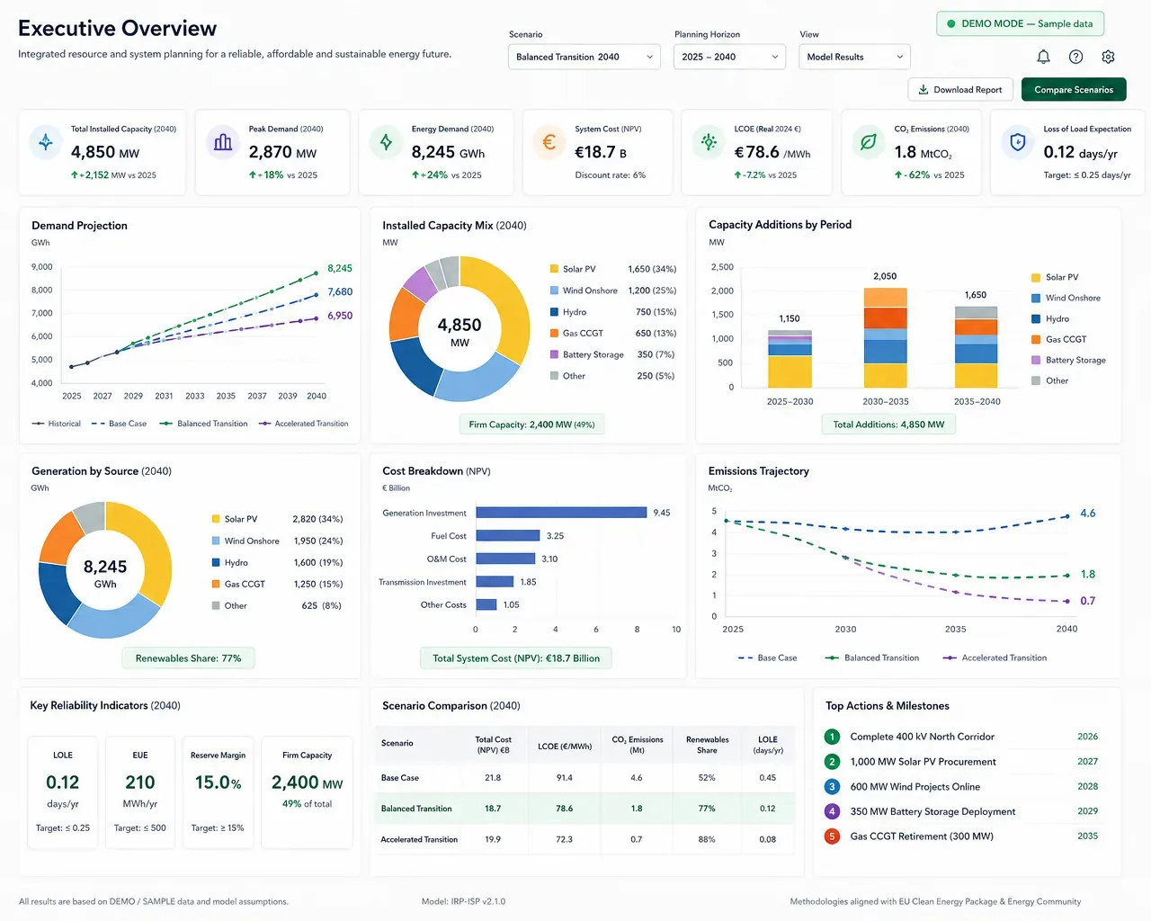The image size is (1151, 921).
Task: Click the Renewables Share 77% pill
Action: [x=188, y=658]
